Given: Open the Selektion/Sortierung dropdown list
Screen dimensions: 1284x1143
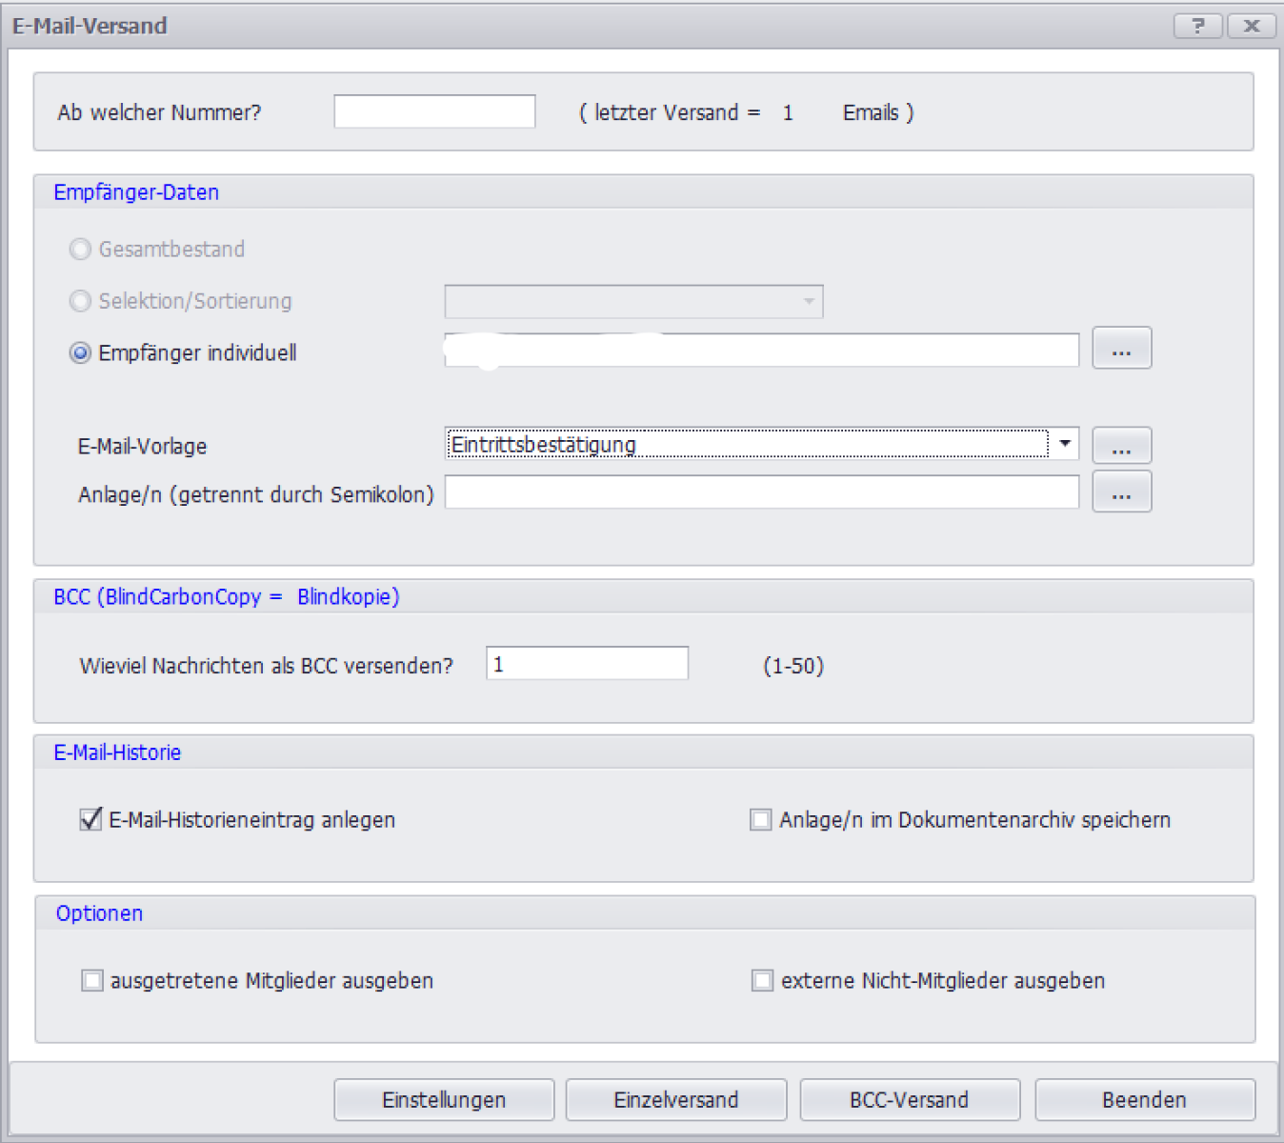Looking at the screenshot, I should 808,302.
